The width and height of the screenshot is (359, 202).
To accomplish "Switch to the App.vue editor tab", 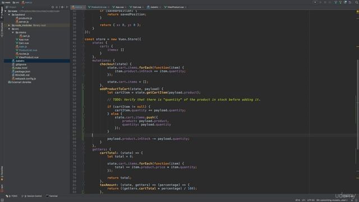I will point(119,7).
